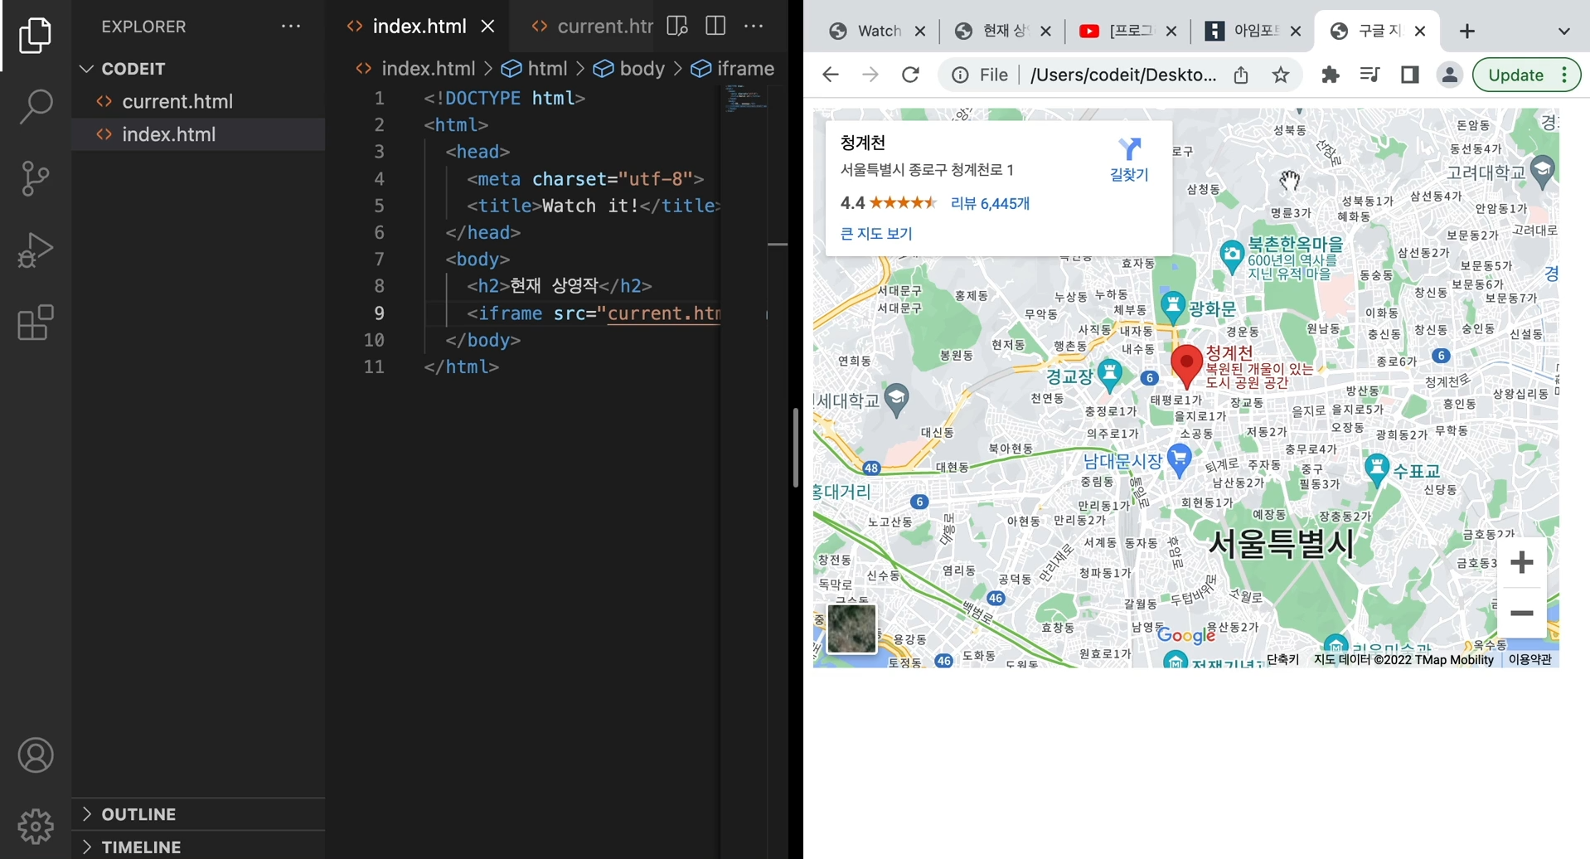Select the 광화문 landmark marker
This screenshot has width=1590, height=859.
point(1172,308)
